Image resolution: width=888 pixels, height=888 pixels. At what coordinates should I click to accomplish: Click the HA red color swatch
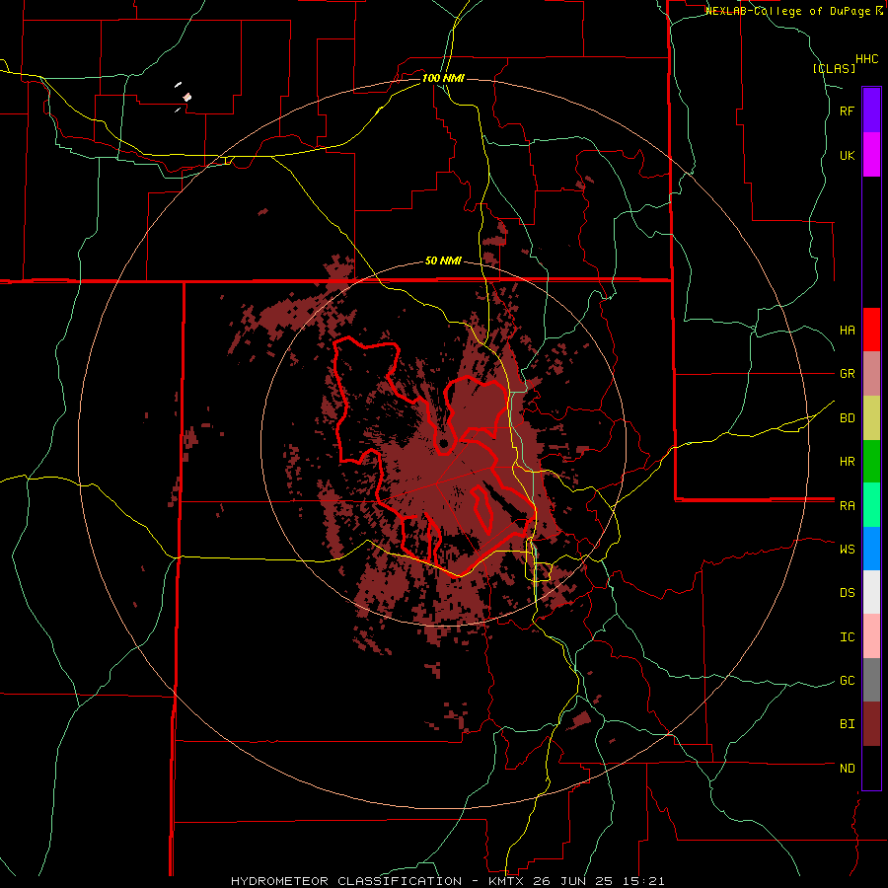point(871,330)
